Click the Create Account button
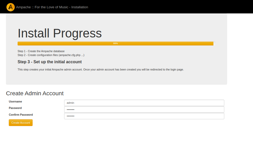253x150 pixels. [x=21, y=123]
